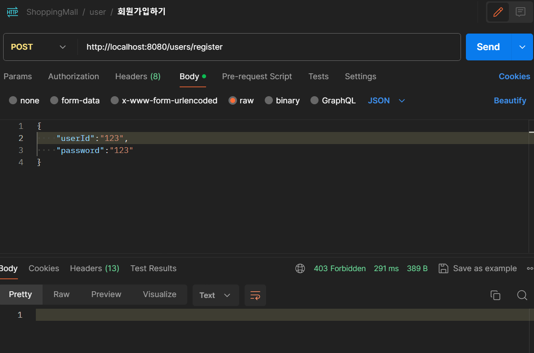This screenshot has height=353, width=534.
Task: Click the empty response body line 1
Action: pyautogui.click(x=282, y=315)
